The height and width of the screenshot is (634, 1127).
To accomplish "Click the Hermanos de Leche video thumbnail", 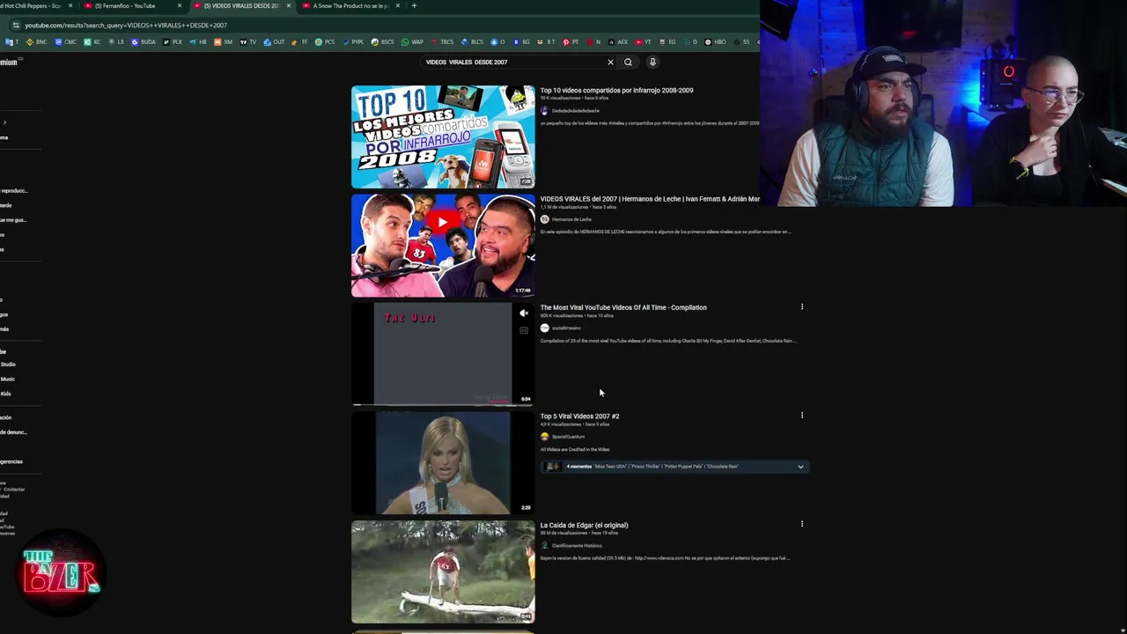I will (443, 246).
